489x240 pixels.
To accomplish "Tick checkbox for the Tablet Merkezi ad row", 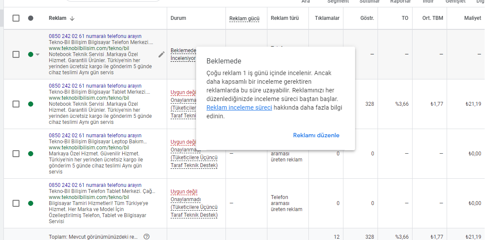I will click(16, 104).
